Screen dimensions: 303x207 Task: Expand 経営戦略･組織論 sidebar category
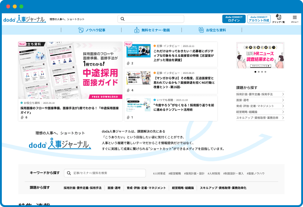point(260,112)
